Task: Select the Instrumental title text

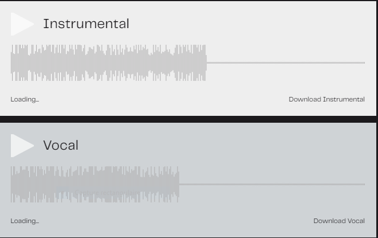Action: [86, 24]
